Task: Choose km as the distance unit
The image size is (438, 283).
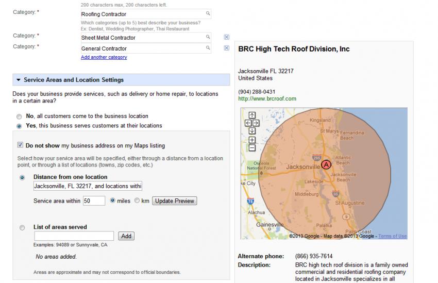Action: (137, 201)
